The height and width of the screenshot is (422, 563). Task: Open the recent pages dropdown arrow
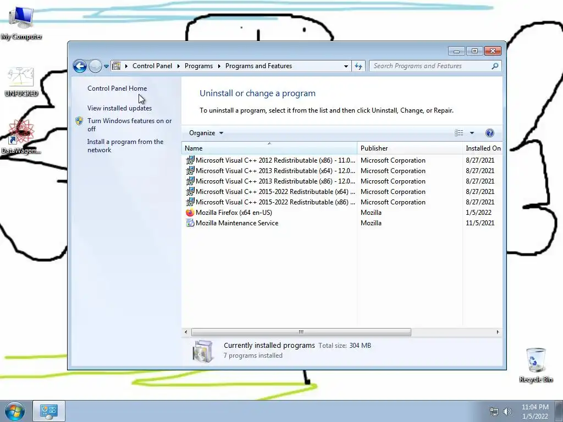coord(106,66)
